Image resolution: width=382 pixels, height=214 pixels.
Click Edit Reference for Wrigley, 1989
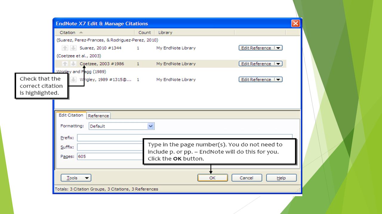click(256, 79)
